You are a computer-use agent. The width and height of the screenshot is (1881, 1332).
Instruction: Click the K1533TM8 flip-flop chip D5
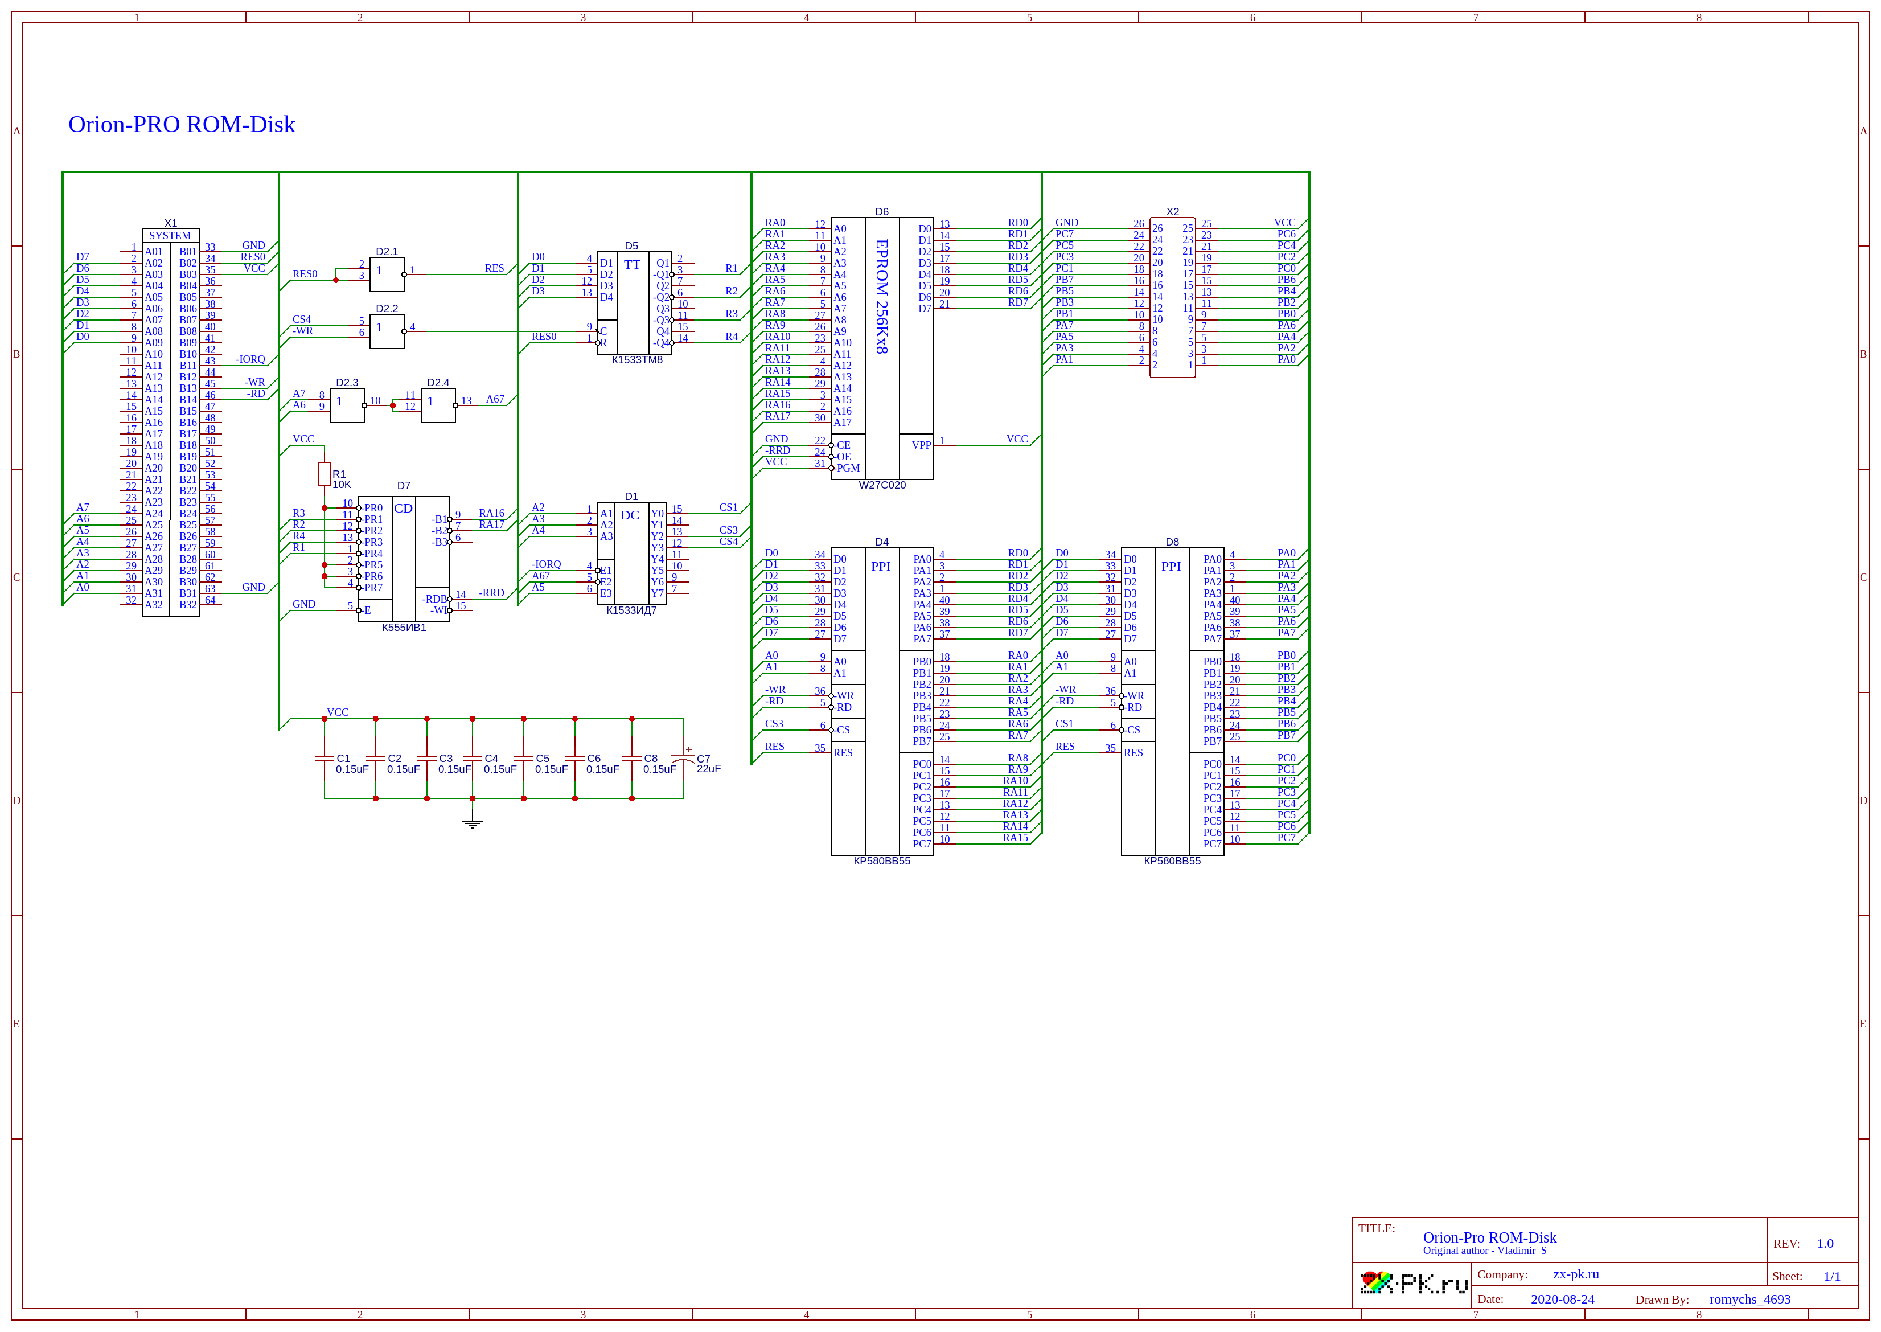[634, 302]
